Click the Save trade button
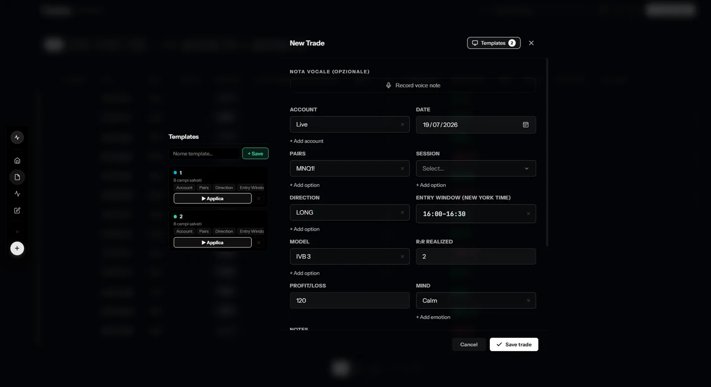Screen dimensions: 711x387 coord(514,345)
